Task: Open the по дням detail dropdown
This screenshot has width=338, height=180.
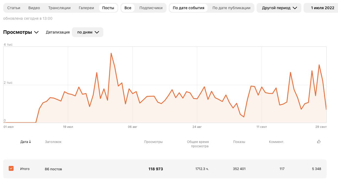Action: (88, 32)
